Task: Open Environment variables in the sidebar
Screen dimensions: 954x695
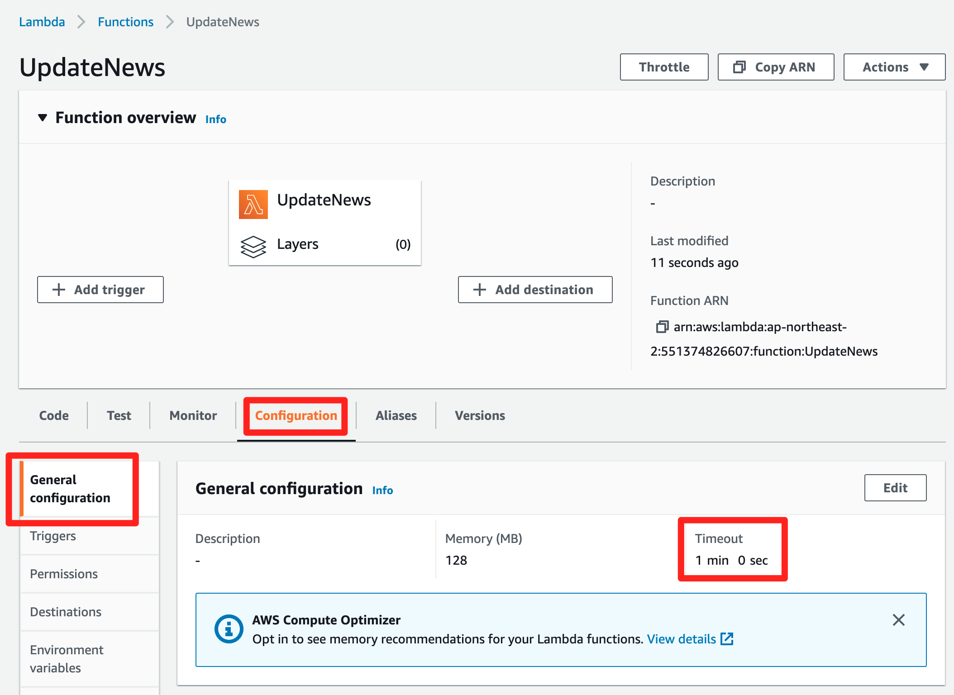Action: point(90,659)
